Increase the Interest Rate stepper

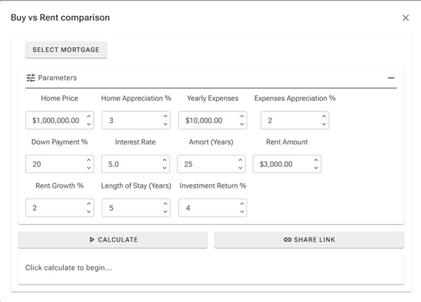pyautogui.click(x=165, y=160)
